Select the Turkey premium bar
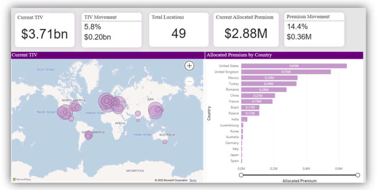This screenshot has width=377, height=190. click(x=269, y=84)
